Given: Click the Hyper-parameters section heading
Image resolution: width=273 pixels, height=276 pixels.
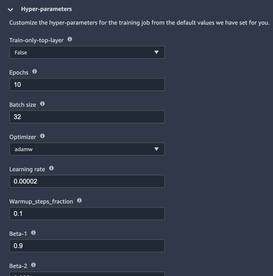Looking at the screenshot, I should (x=46, y=9).
